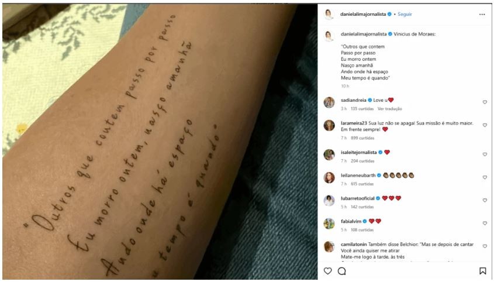The width and height of the screenshot is (494, 292).
Task: Open the comment speech bubble icon
Action: pyautogui.click(x=342, y=271)
